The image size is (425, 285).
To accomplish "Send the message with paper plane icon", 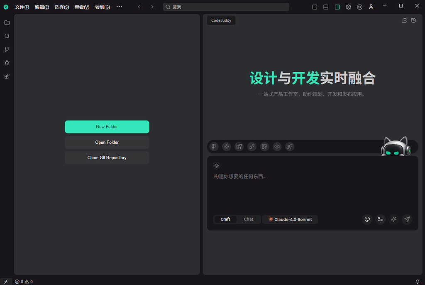I will pyautogui.click(x=407, y=219).
